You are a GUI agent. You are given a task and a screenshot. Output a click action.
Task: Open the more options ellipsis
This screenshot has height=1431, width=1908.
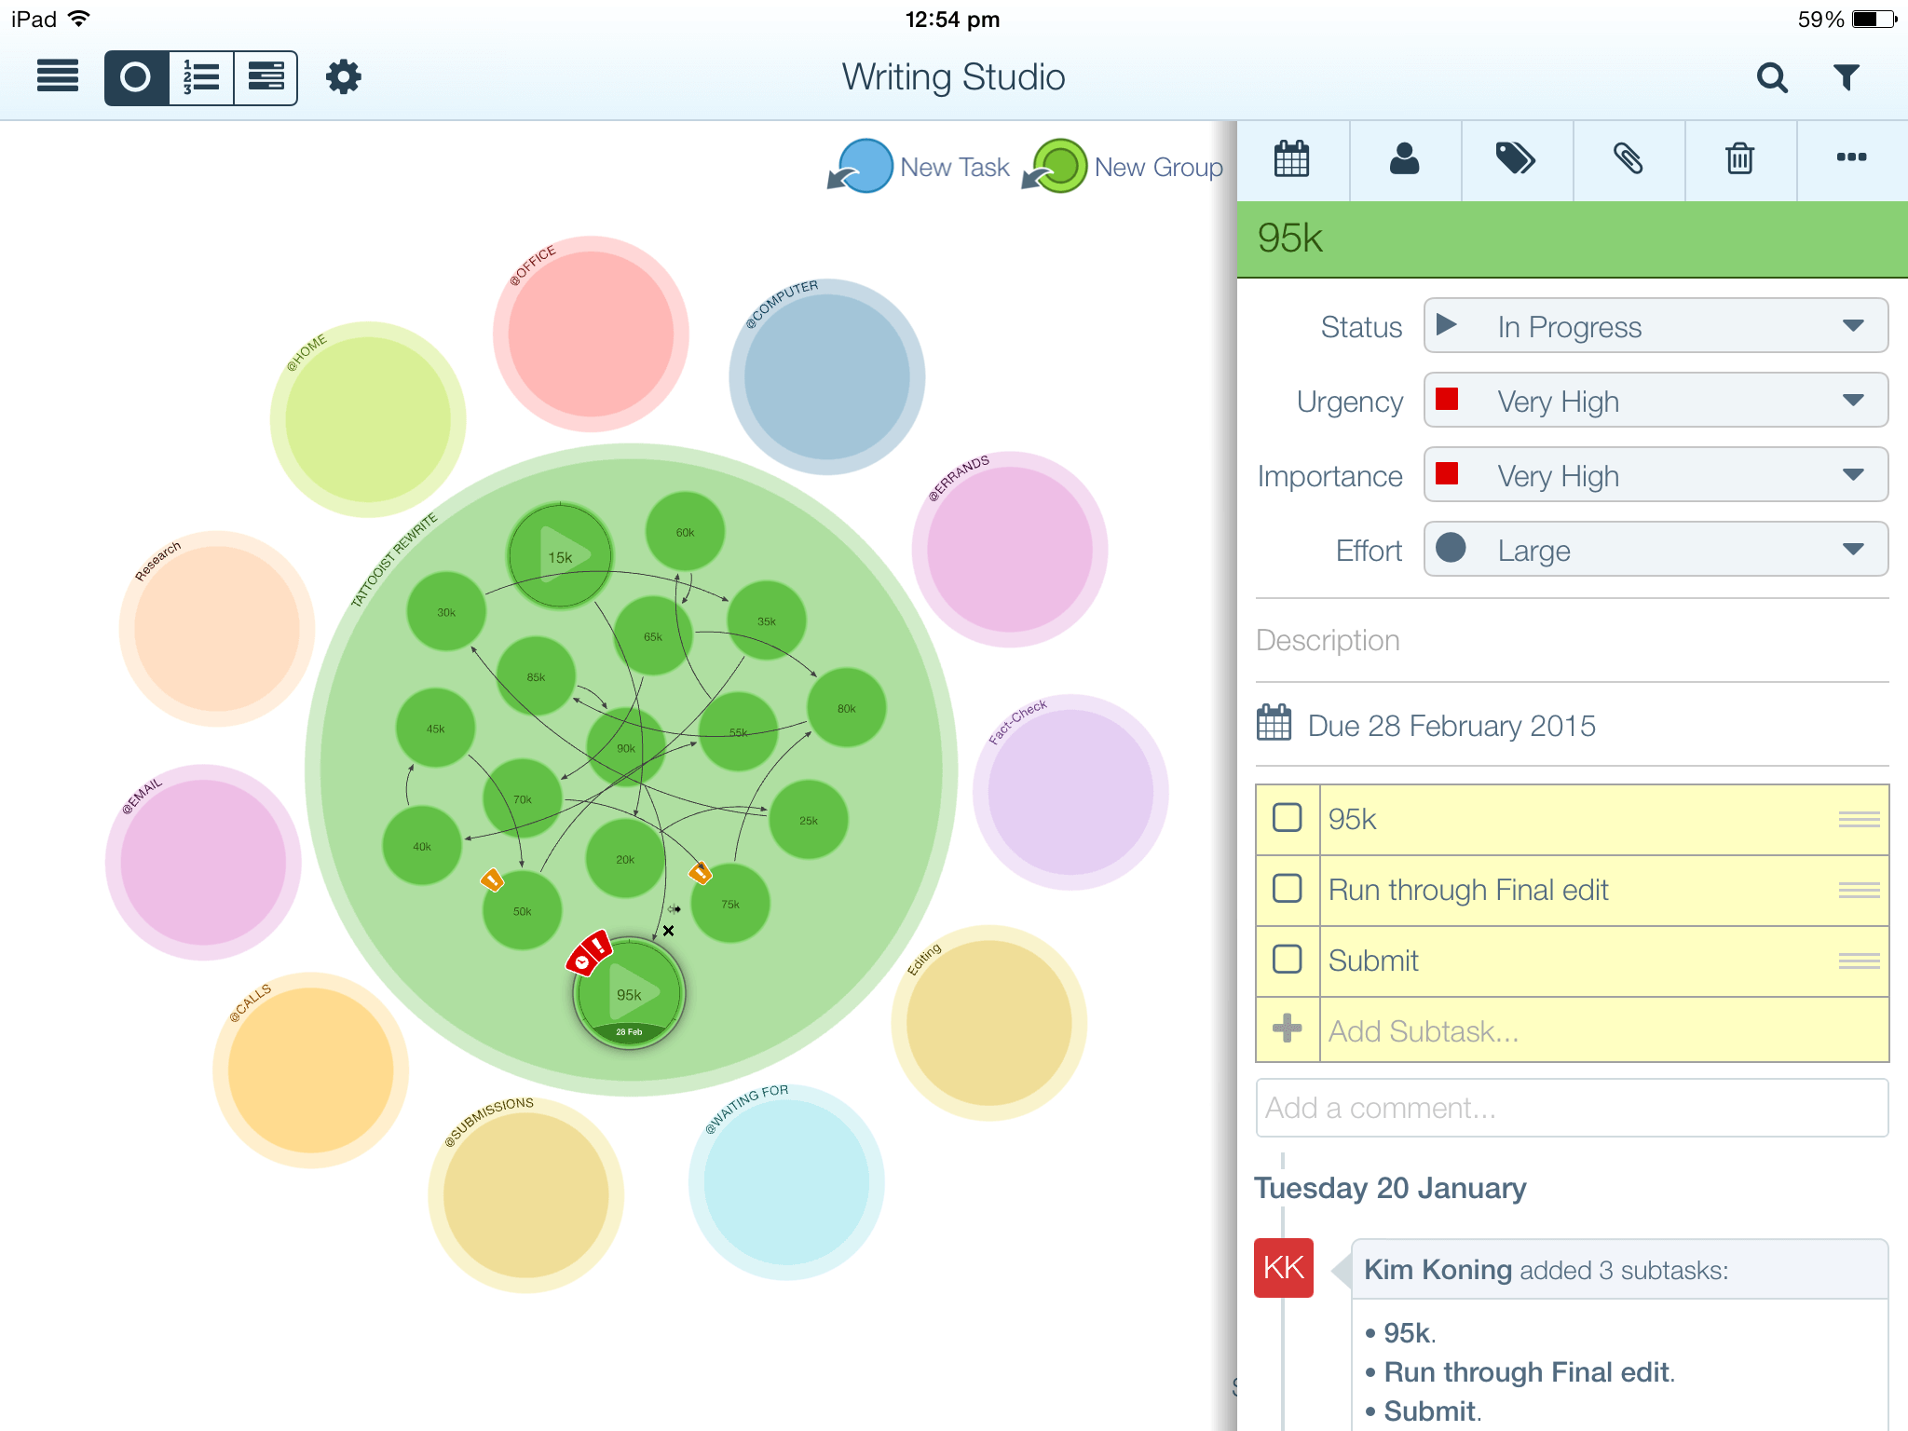(1851, 159)
